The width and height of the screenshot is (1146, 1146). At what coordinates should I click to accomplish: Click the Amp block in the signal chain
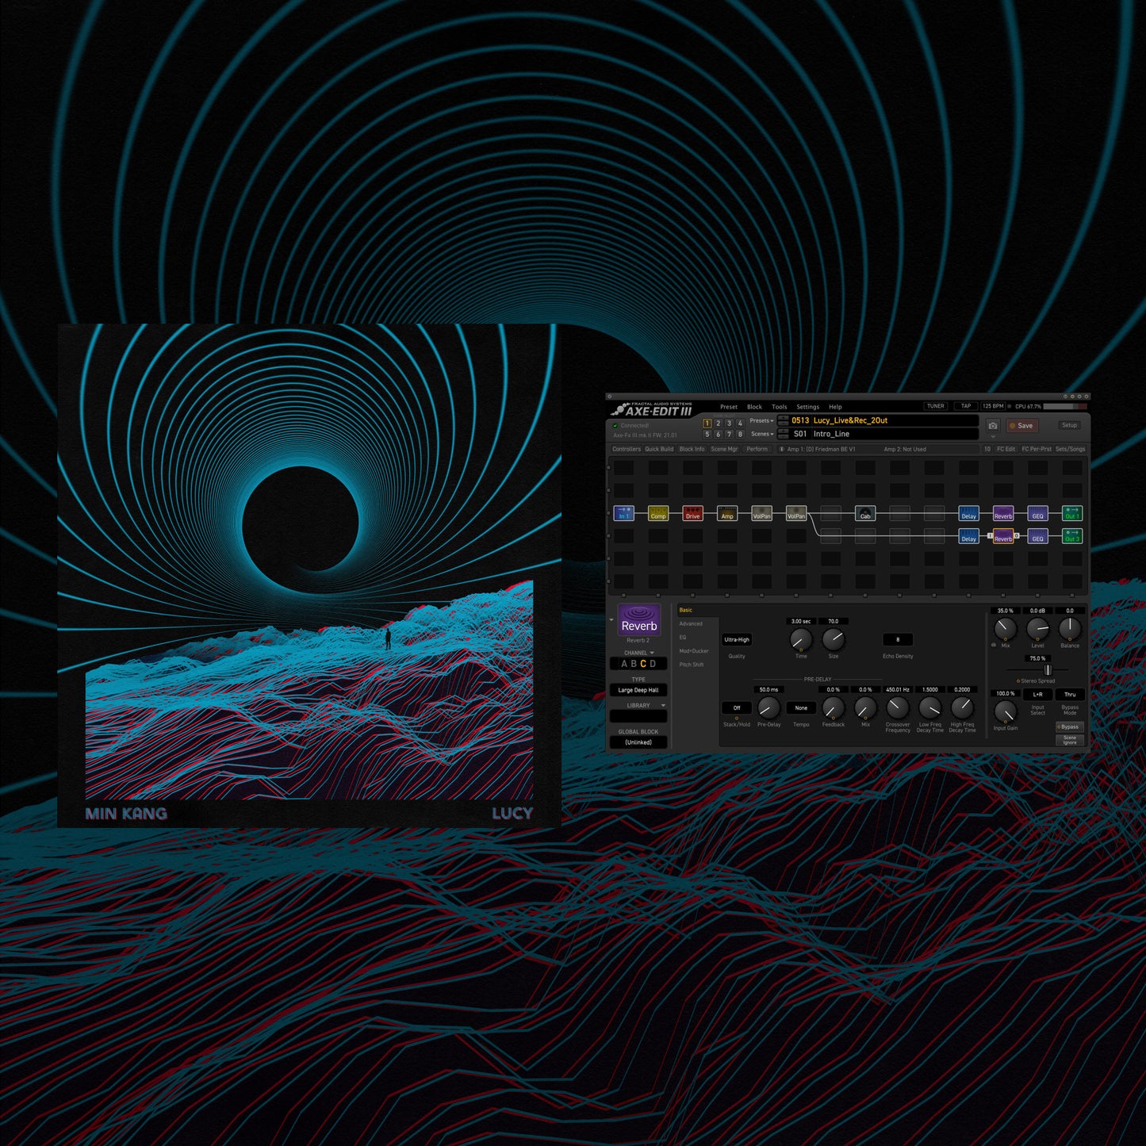coord(727,514)
